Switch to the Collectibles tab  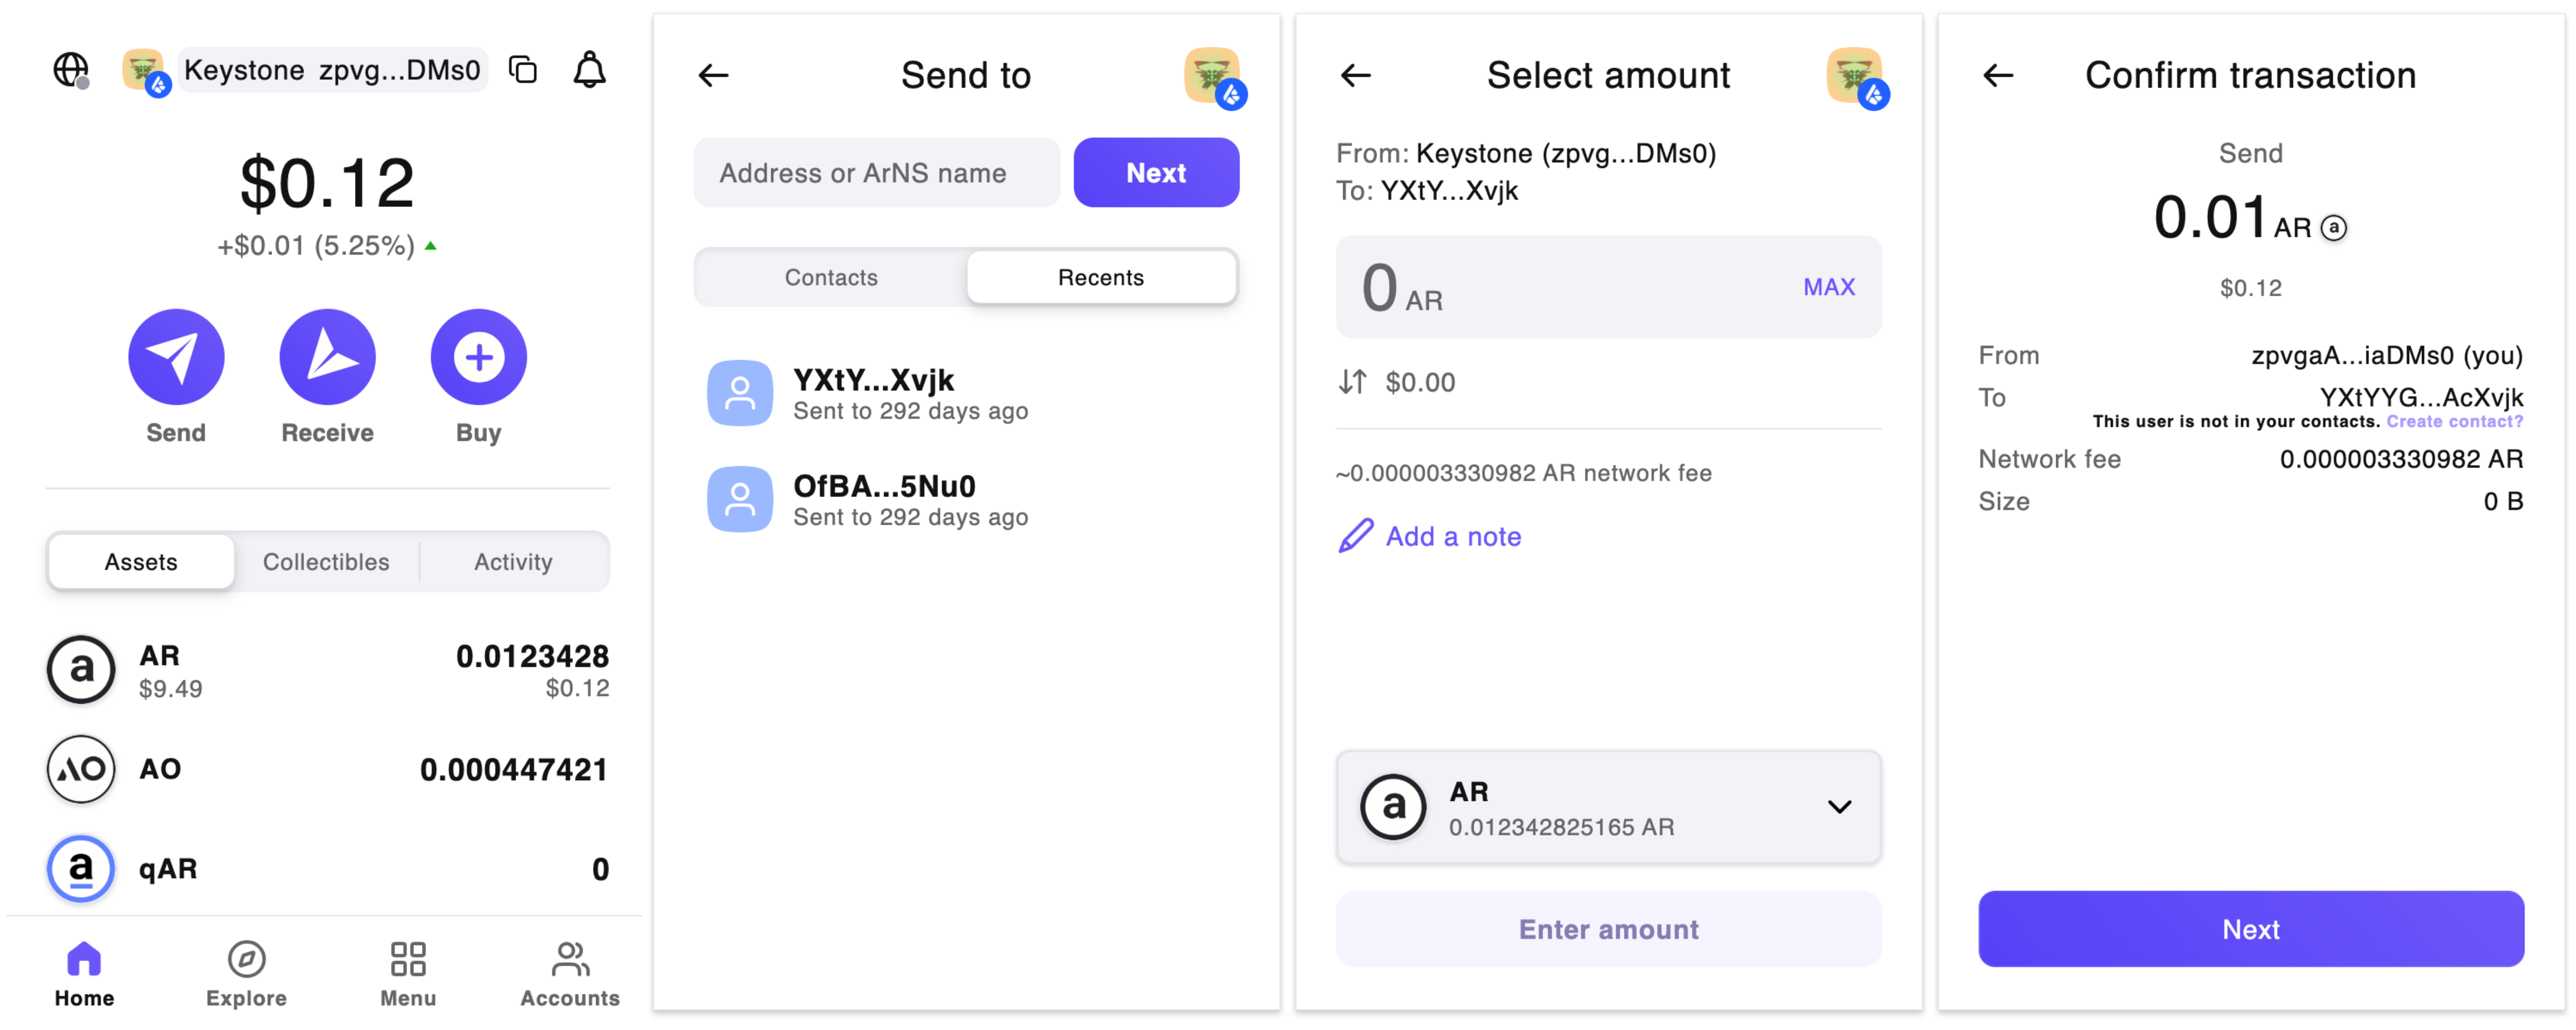(326, 562)
